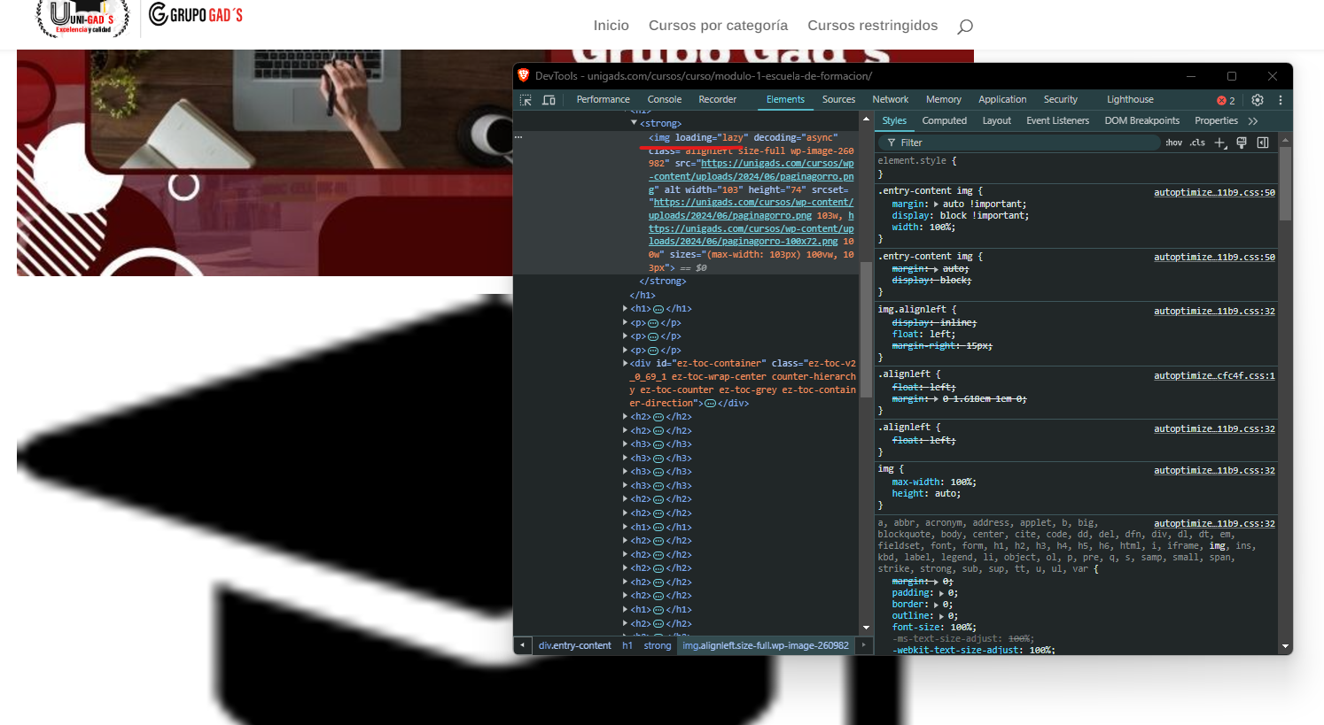
Task: Toggle the .cls class editor button
Action: coord(1197,143)
